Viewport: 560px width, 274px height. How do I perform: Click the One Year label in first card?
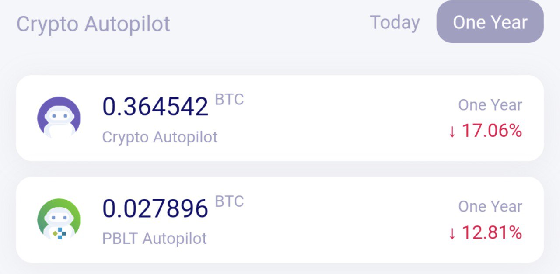point(490,105)
